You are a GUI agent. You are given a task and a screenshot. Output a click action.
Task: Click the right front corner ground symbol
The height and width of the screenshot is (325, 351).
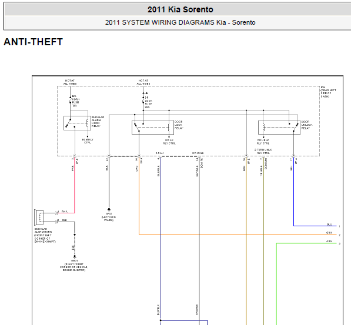point(75,257)
